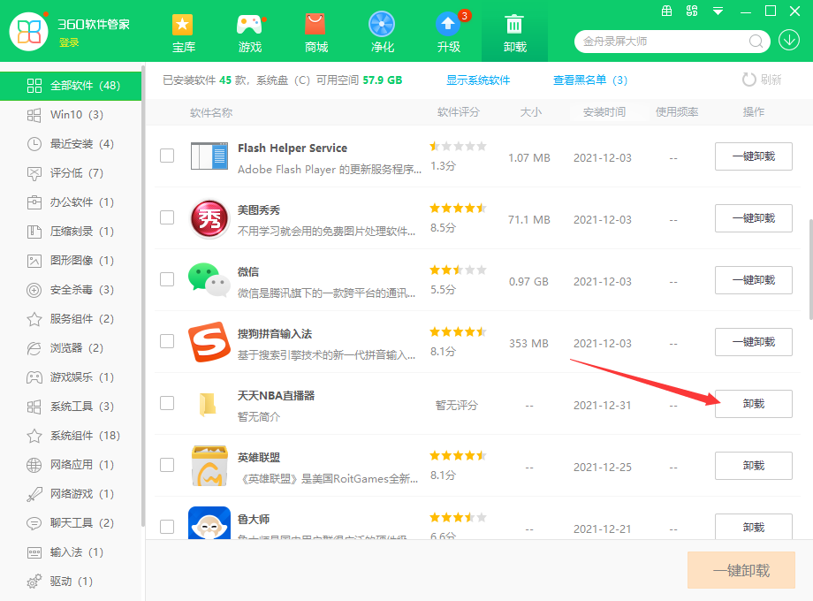Screen dimensions: 813x601
Task: Select 安全杀毒 category in sidebar
Action: 71,289
